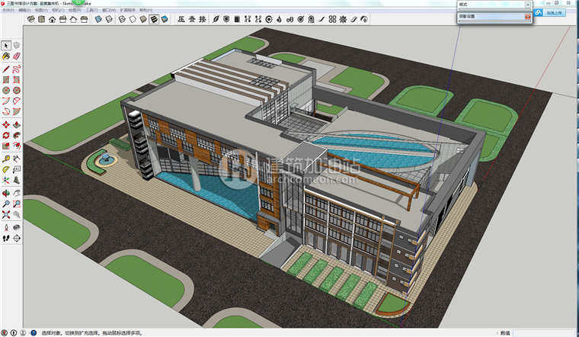579x337 pixels.
Task: Select the Scale tool
Action: (6, 146)
